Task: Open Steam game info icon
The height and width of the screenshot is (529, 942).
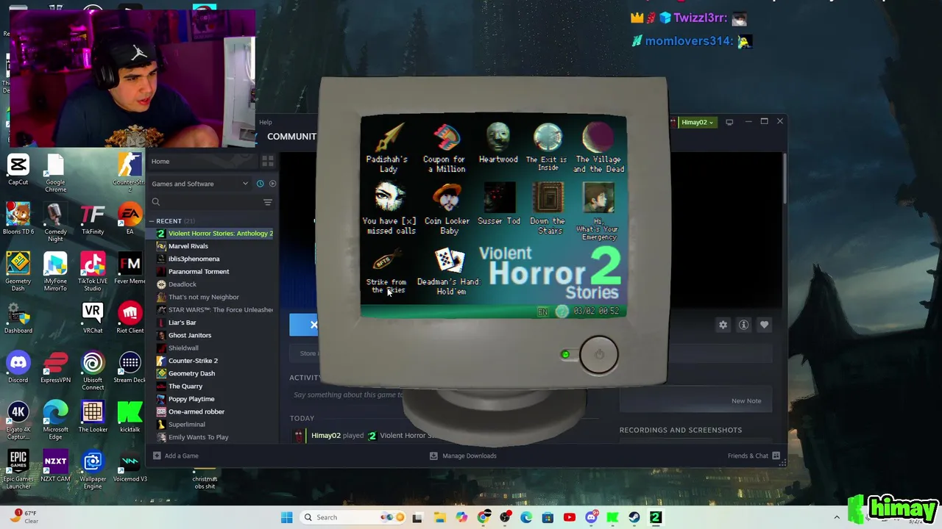Action: [743, 325]
